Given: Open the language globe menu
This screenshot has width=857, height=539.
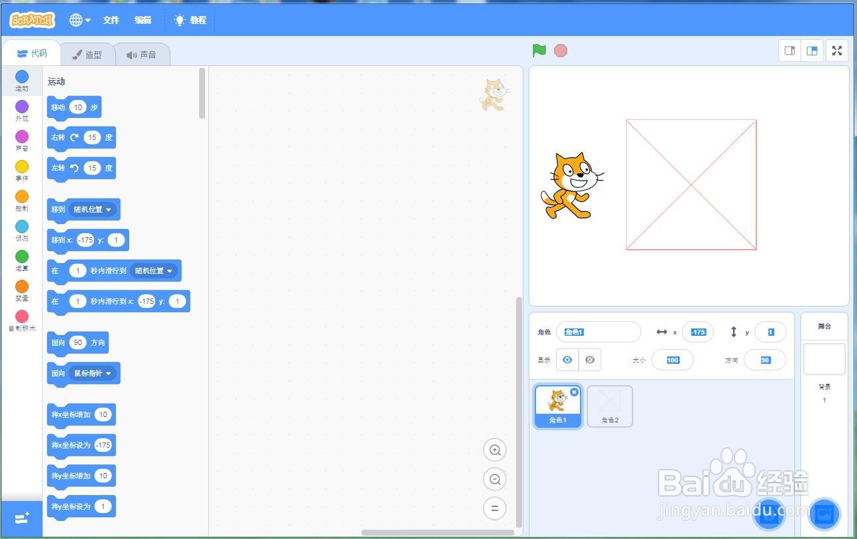Looking at the screenshot, I should 80,20.
